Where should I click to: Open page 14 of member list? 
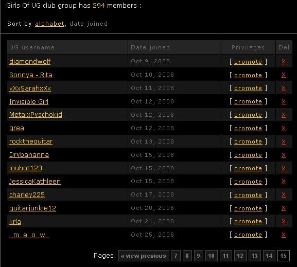tap(269, 256)
